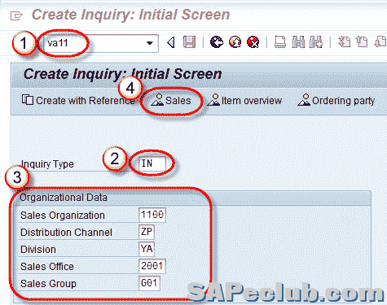This screenshot has height=305, width=387.
Task: Click the yellow Exit icon
Action: coord(235,42)
